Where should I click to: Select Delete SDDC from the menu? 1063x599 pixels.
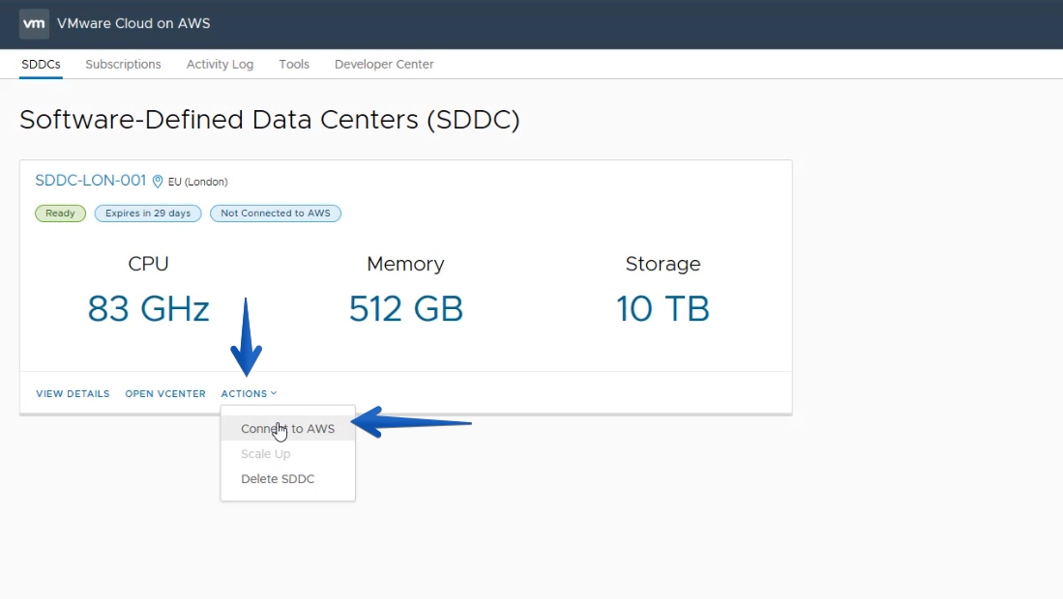tap(287, 479)
